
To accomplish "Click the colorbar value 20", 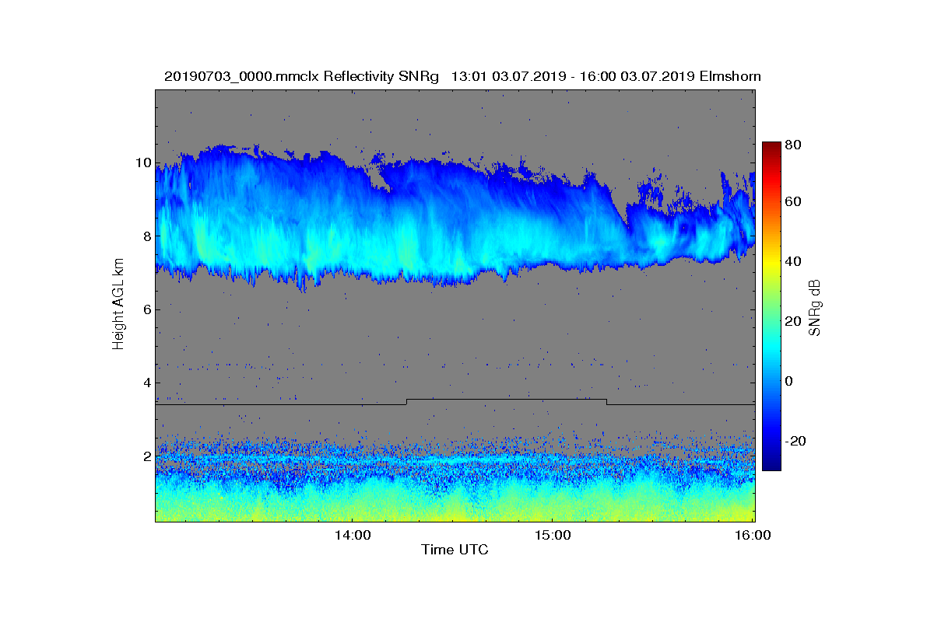I will click(793, 321).
